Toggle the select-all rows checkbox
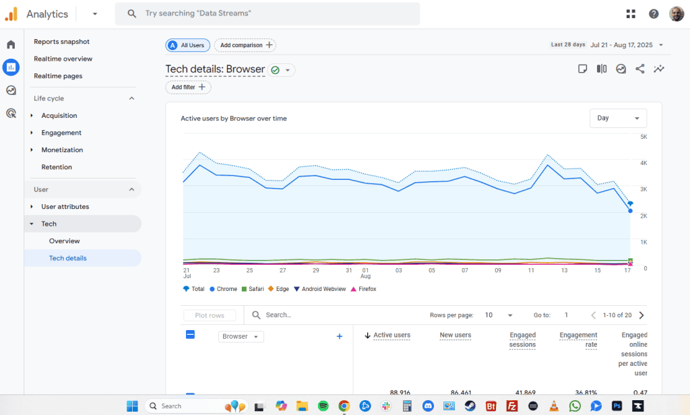The width and height of the screenshot is (690, 415). [190, 334]
